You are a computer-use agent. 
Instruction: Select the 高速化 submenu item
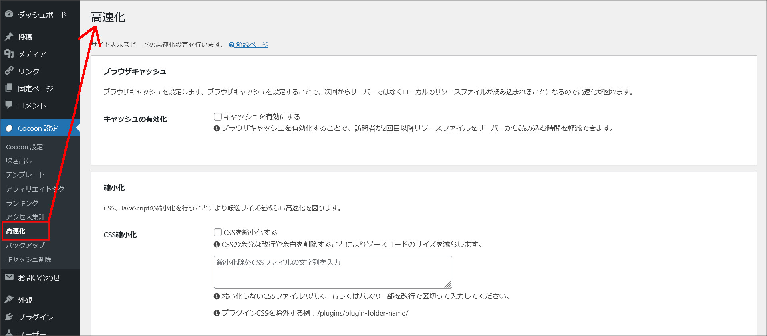coord(16,231)
